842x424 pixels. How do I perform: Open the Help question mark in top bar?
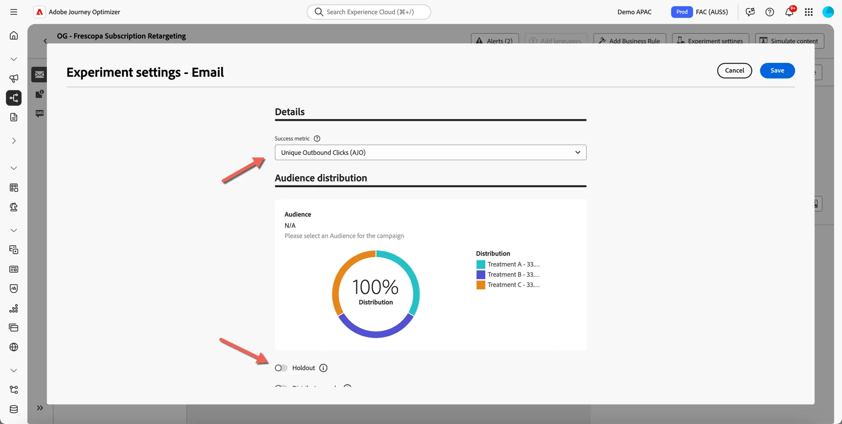770,12
